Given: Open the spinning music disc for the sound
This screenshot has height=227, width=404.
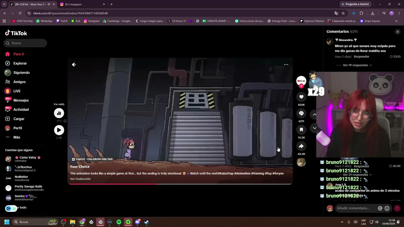Looking at the screenshot, I should click(301, 162).
